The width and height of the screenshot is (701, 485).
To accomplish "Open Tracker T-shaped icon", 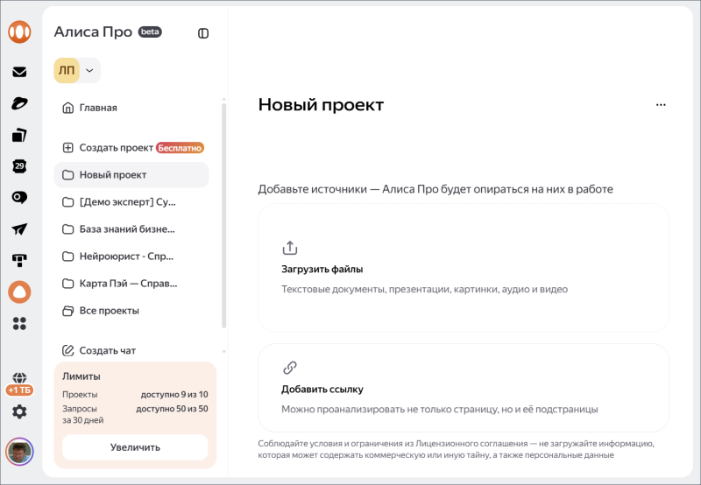I will [19, 260].
